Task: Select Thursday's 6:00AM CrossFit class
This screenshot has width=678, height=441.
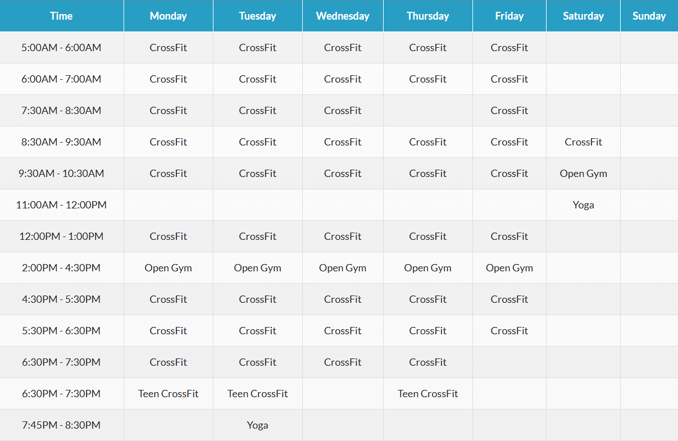Action: pos(427,79)
